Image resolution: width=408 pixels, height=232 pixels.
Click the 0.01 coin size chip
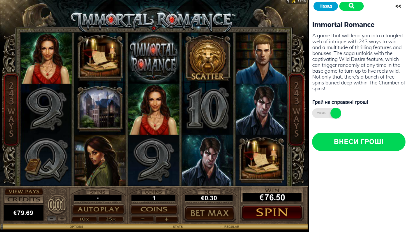(x=56, y=205)
